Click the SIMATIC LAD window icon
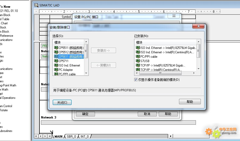Viewport: 240px width, 141px height. pos(36,5)
